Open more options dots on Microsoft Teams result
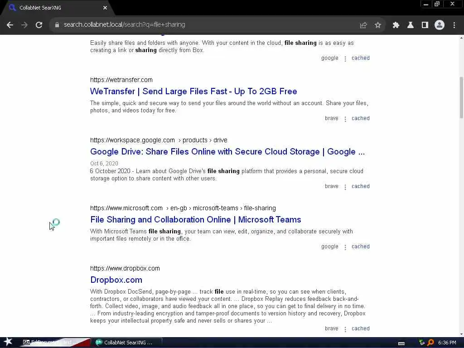The width and height of the screenshot is (464, 348). [x=345, y=247]
